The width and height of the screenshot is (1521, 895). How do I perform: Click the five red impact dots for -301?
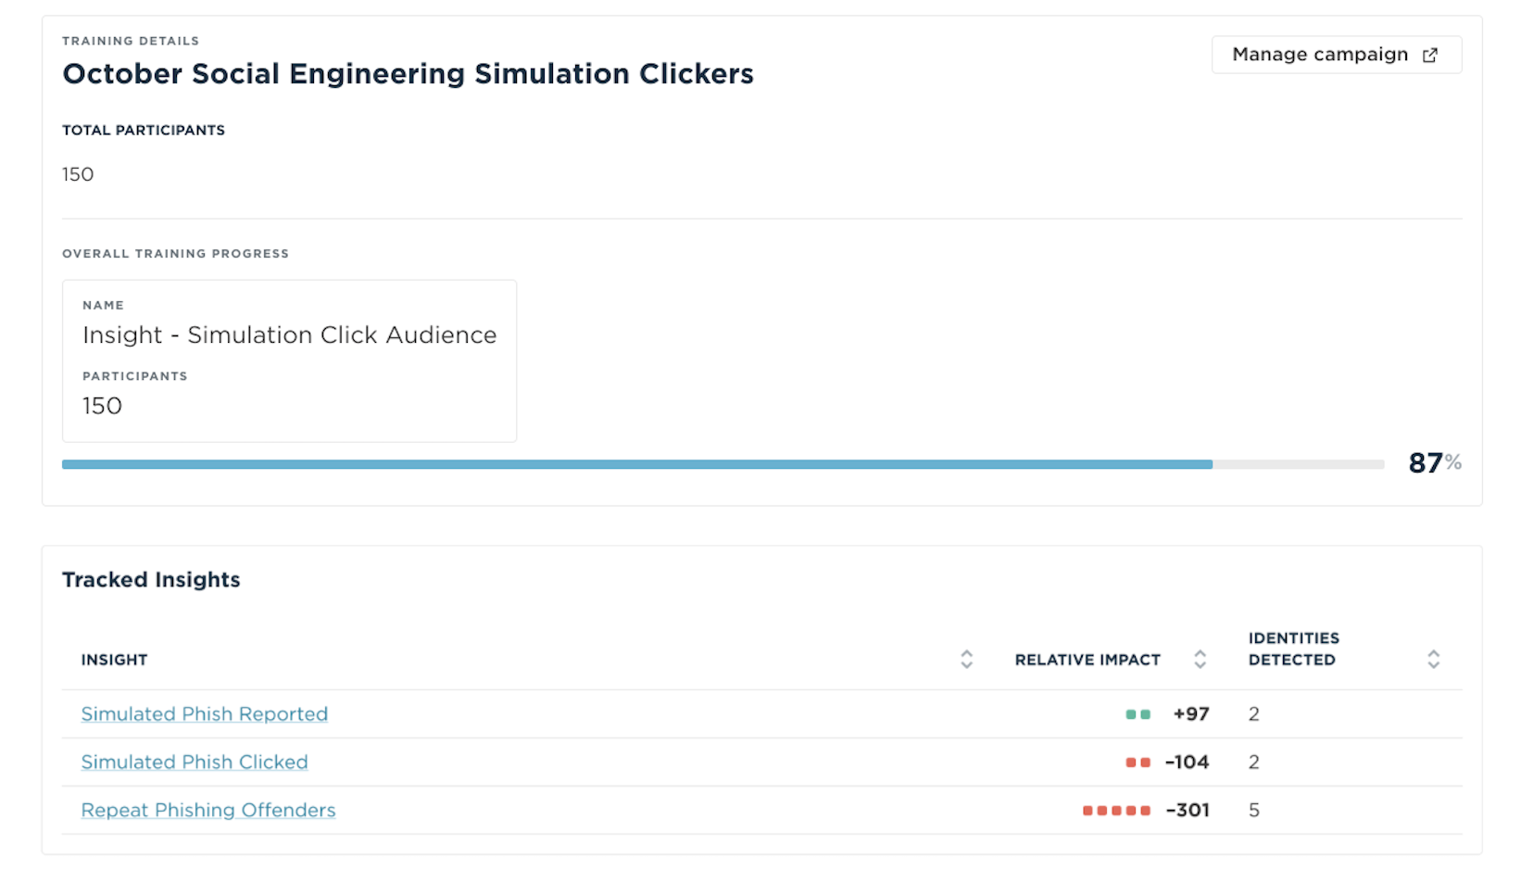pyautogui.click(x=1116, y=811)
